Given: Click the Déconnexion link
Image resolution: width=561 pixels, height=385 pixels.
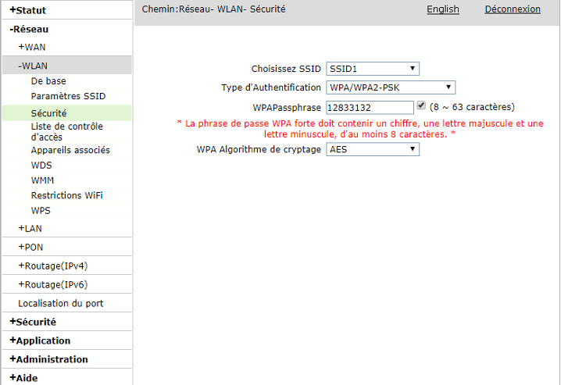Looking at the screenshot, I should pos(513,9).
